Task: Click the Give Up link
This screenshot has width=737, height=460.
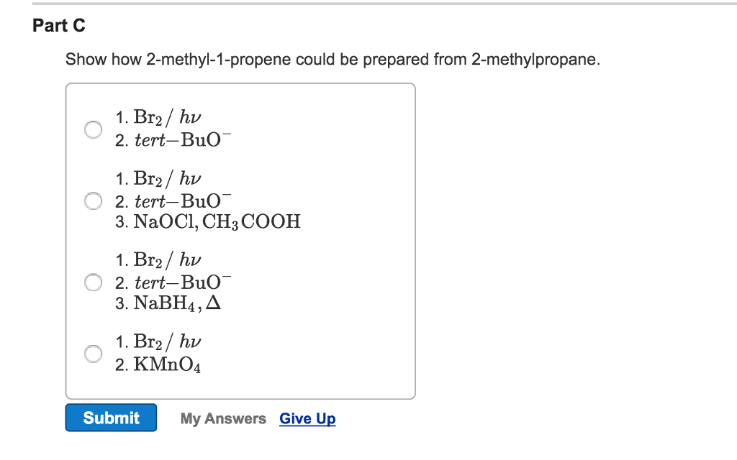Action: (x=307, y=418)
